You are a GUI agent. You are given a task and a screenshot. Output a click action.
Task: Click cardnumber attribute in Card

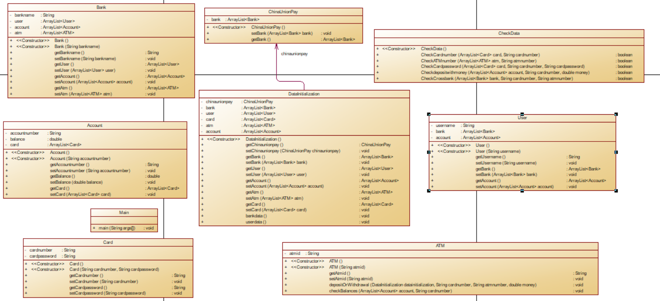41,250
